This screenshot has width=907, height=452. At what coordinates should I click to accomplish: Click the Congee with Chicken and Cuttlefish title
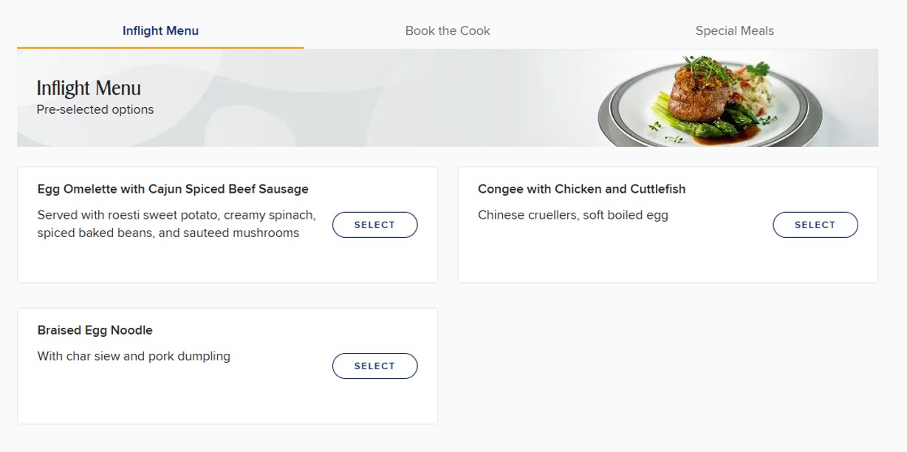tap(581, 189)
